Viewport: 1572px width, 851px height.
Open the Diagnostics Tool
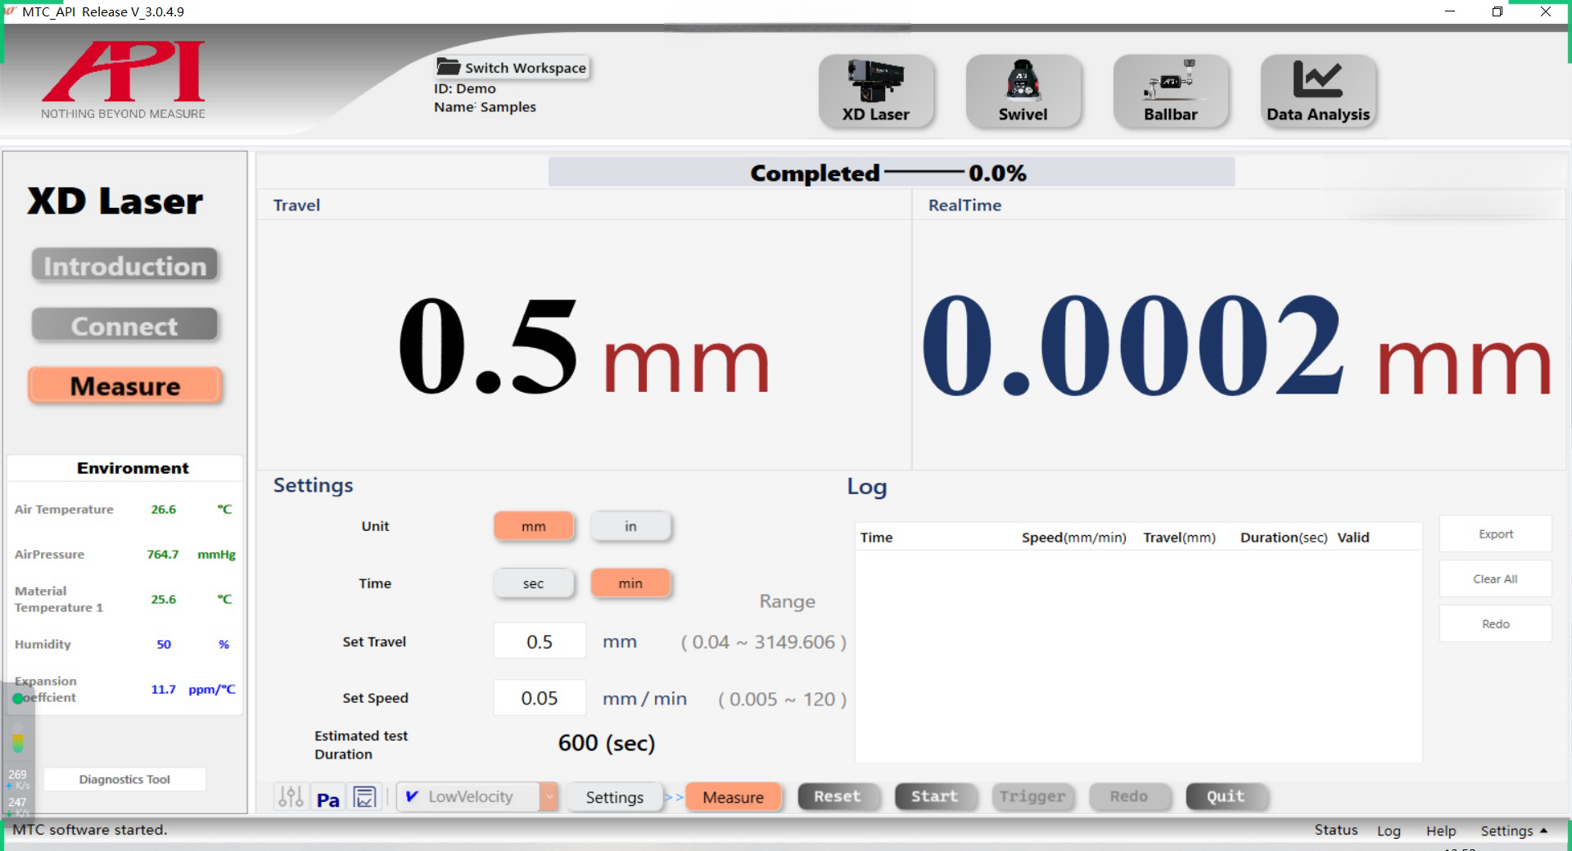click(124, 779)
